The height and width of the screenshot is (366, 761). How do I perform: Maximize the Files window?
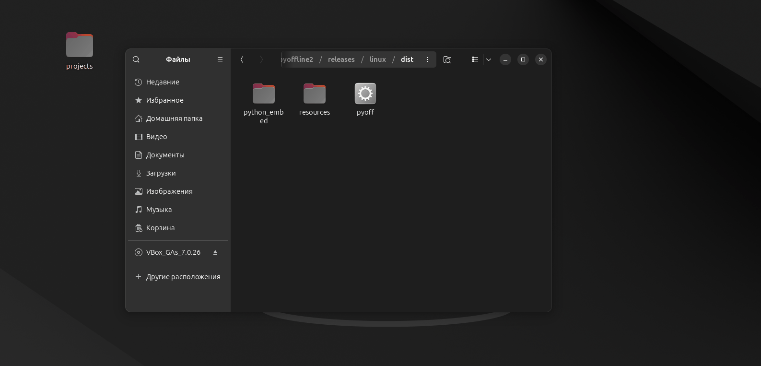523,59
